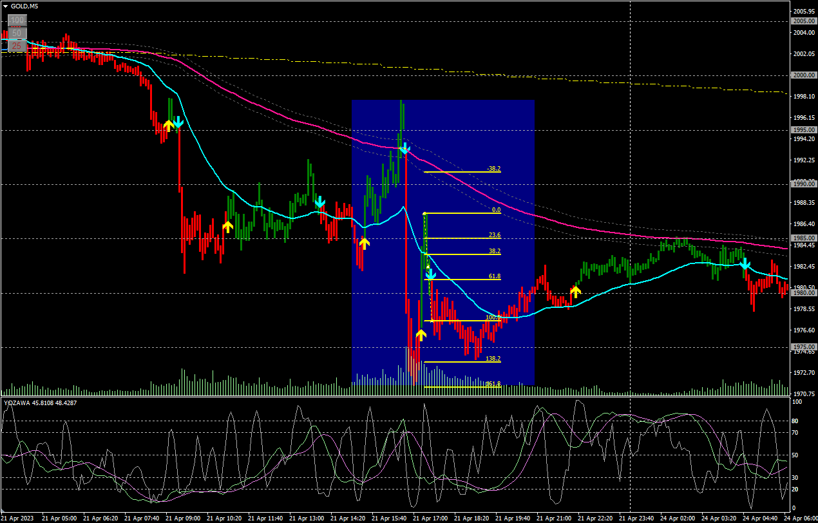Select the cyan down arrow near 24 Apr 04:40
Screen dimensions: 818x523
click(x=745, y=264)
